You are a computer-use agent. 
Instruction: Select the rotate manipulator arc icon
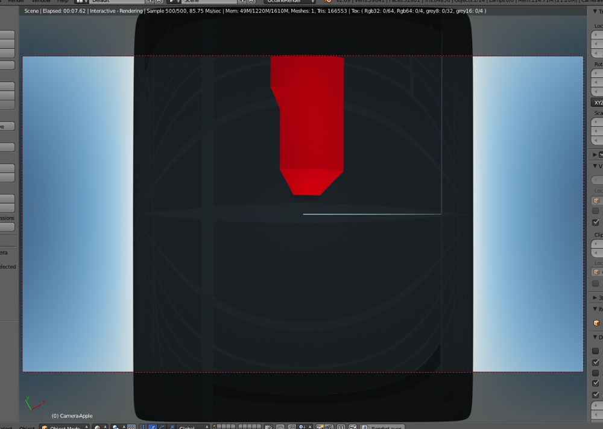point(162,427)
